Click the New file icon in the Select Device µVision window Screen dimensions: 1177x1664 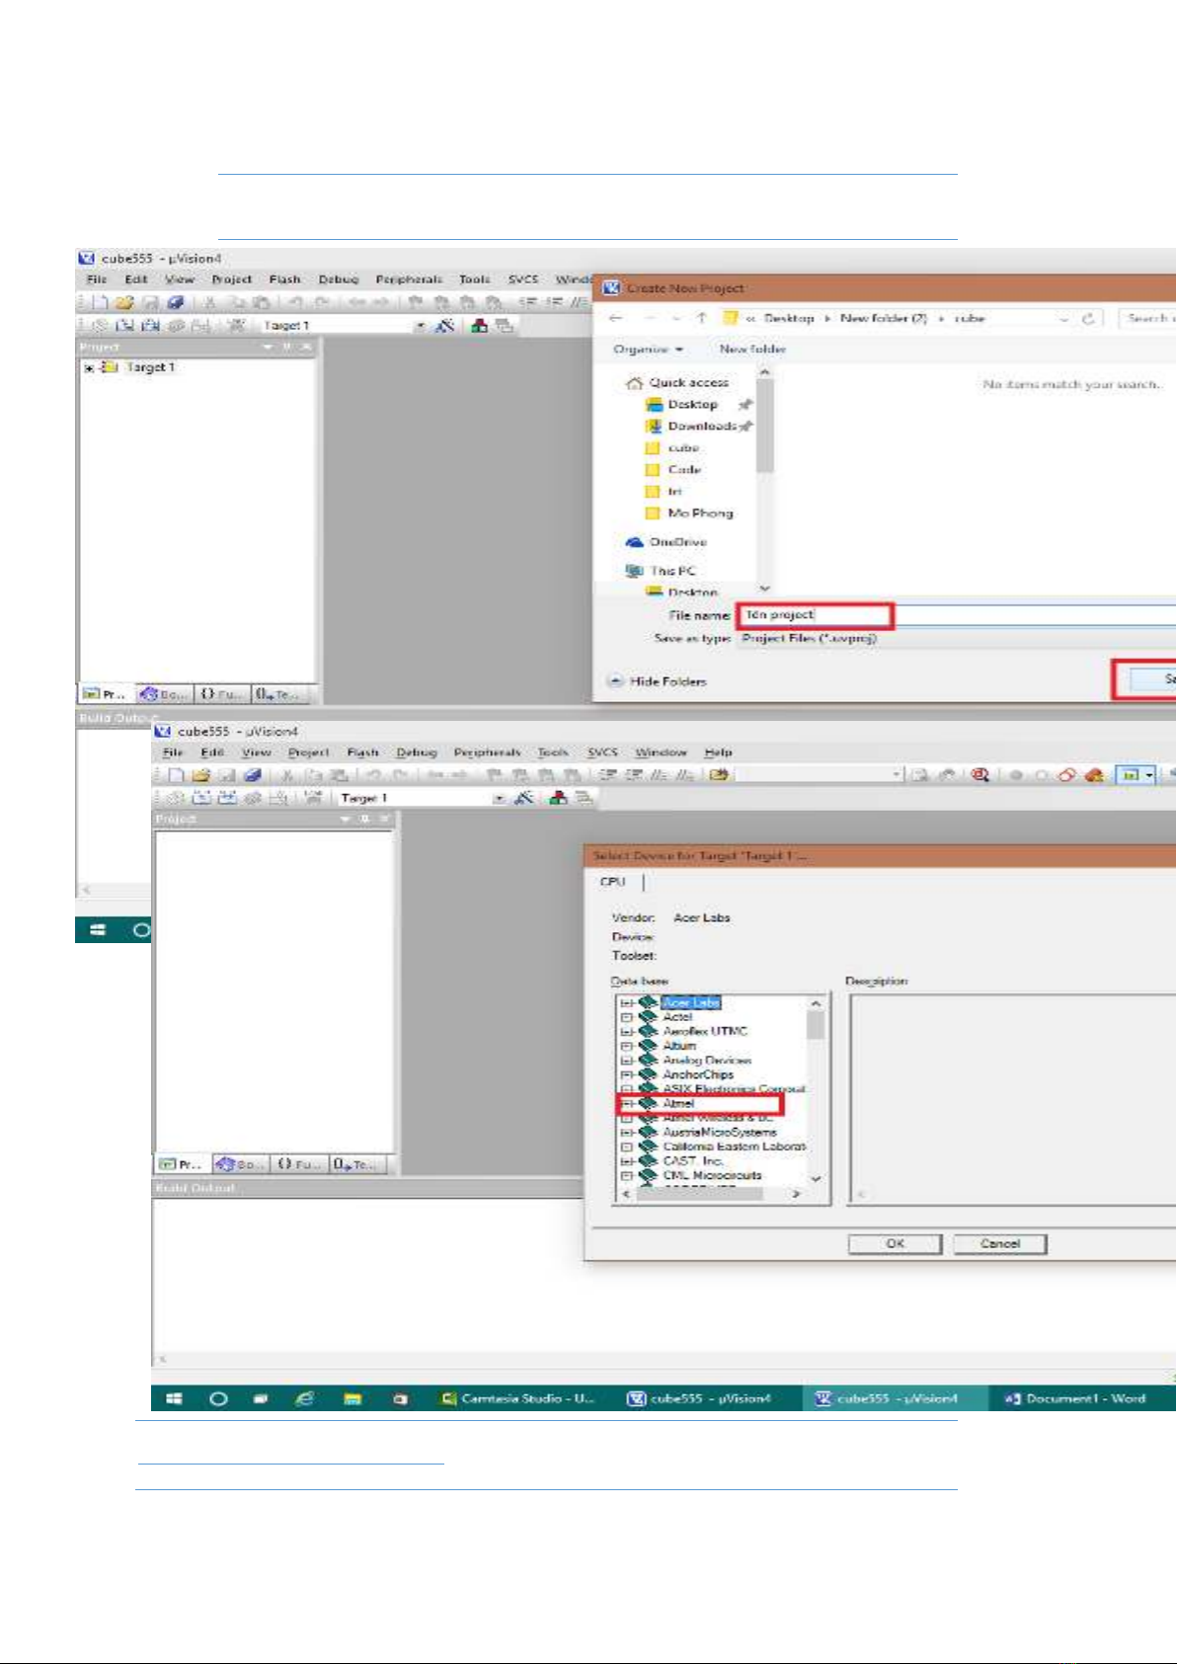(176, 775)
